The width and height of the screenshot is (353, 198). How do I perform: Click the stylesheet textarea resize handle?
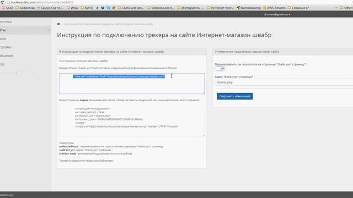click(x=204, y=92)
